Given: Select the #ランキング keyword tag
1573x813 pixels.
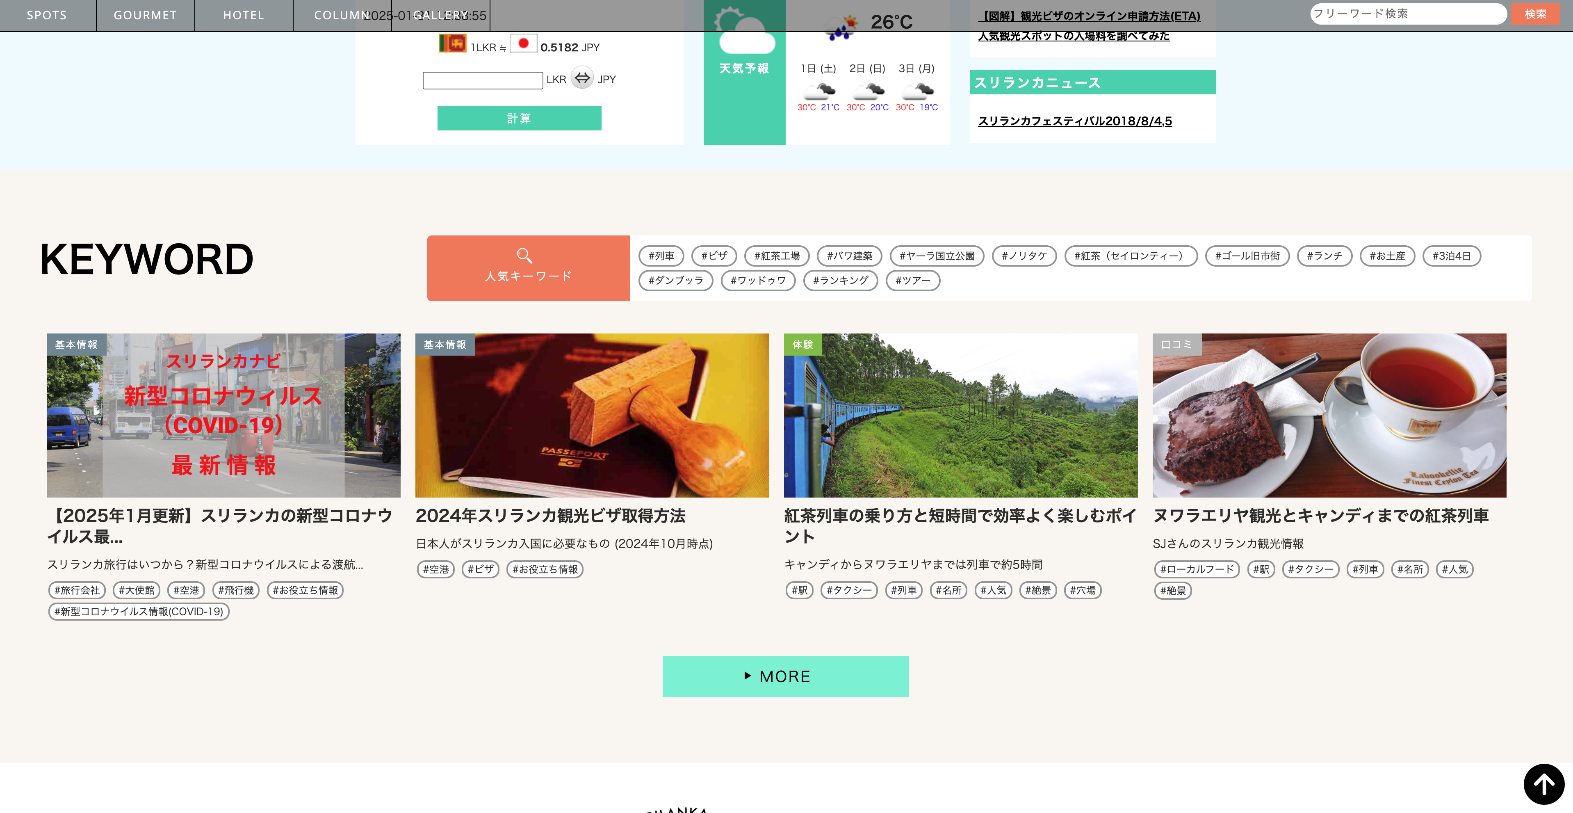Looking at the screenshot, I should pos(840,280).
